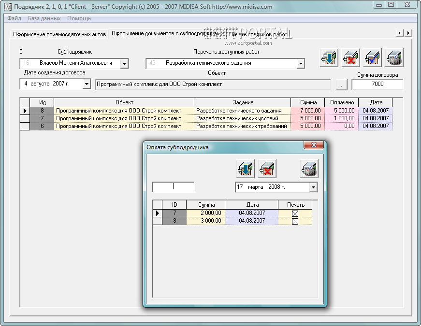Click the printer icon in the main toolbar
The image size is (421, 326).
[394, 57]
